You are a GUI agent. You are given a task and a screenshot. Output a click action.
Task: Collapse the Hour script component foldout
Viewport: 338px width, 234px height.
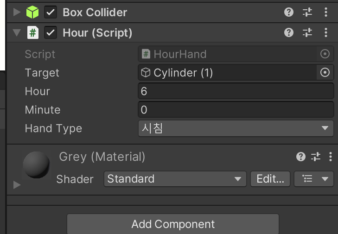(17, 33)
